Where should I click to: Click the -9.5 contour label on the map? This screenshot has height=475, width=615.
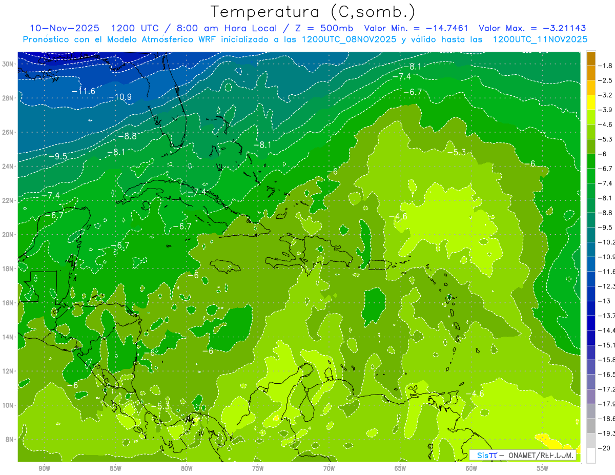click(57, 156)
